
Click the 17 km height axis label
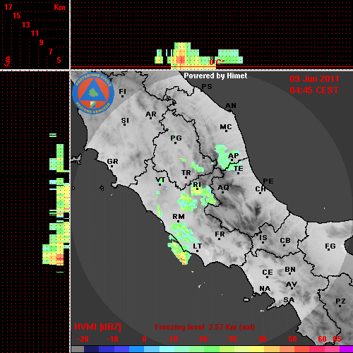pos(8,7)
